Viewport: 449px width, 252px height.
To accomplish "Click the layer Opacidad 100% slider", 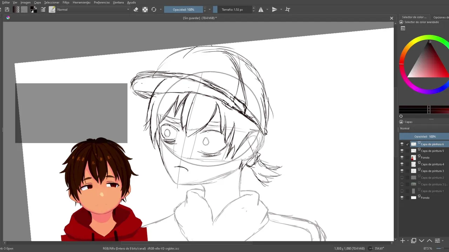I will [x=424, y=136].
